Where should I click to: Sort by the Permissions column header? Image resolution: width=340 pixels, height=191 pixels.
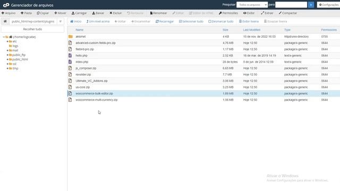[329, 30]
